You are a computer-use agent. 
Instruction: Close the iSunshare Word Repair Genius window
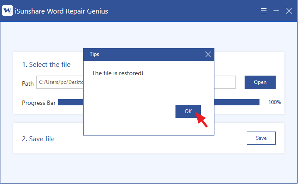pyautogui.click(x=289, y=11)
